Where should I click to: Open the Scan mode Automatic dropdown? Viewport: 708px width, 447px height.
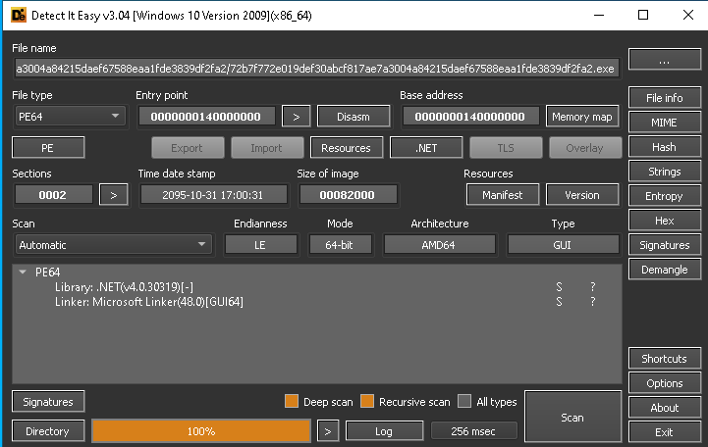tap(113, 245)
